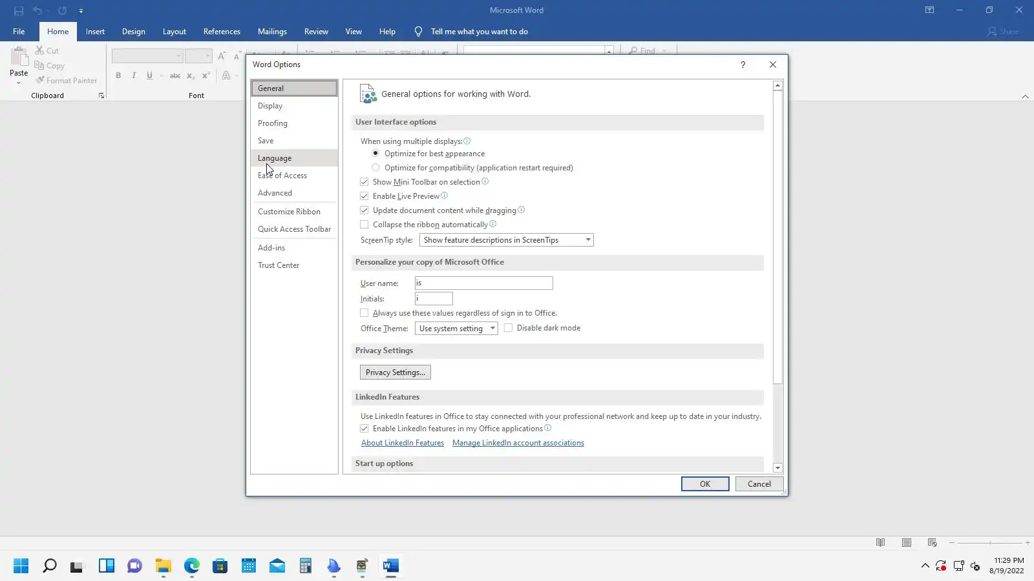Viewport: 1034px width, 581px height.
Task: Tick the Disable dark mode checkbox
Action: click(x=509, y=328)
